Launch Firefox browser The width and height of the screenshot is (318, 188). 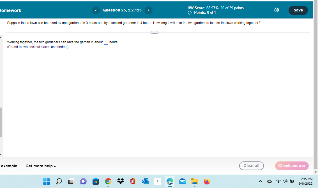[x=207, y=181]
